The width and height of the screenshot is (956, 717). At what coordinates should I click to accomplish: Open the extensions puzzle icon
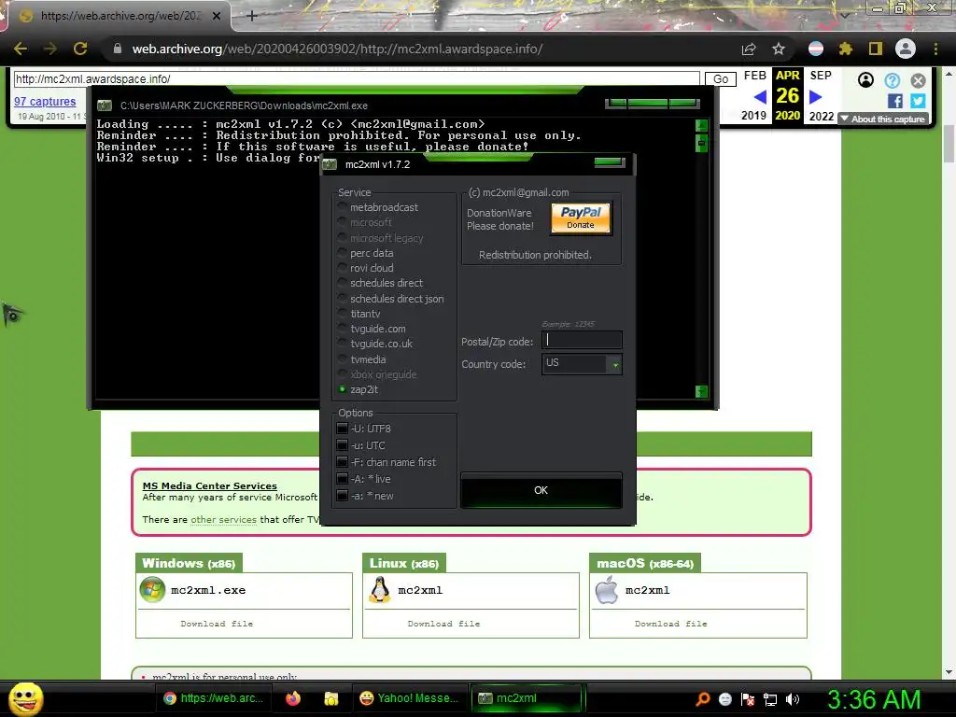[845, 49]
